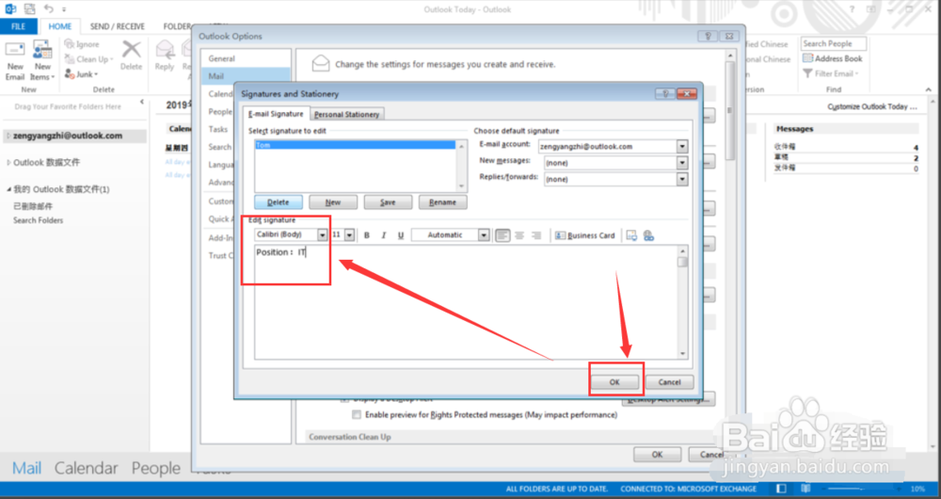This screenshot has height=499, width=941.
Task: Toggle Enable preview for Rights Protected messages
Action: click(x=357, y=415)
